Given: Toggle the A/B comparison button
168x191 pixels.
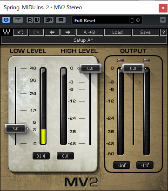Looking at the screenshot, I should point(48,20).
